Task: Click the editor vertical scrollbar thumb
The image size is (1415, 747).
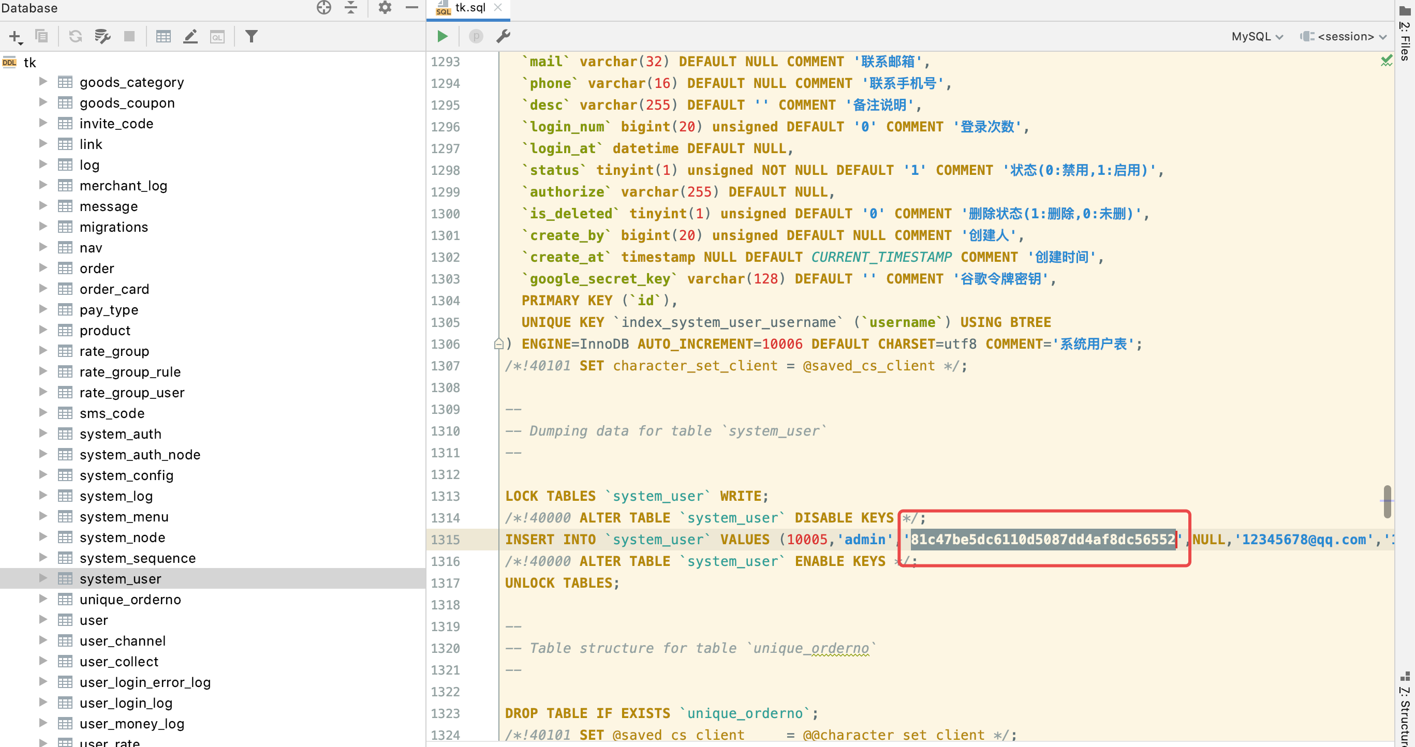Action: click(x=1387, y=501)
